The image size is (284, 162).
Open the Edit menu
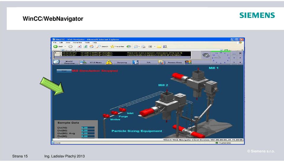point(61,43)
